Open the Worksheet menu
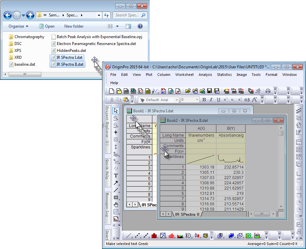 (x=184, y=75)
